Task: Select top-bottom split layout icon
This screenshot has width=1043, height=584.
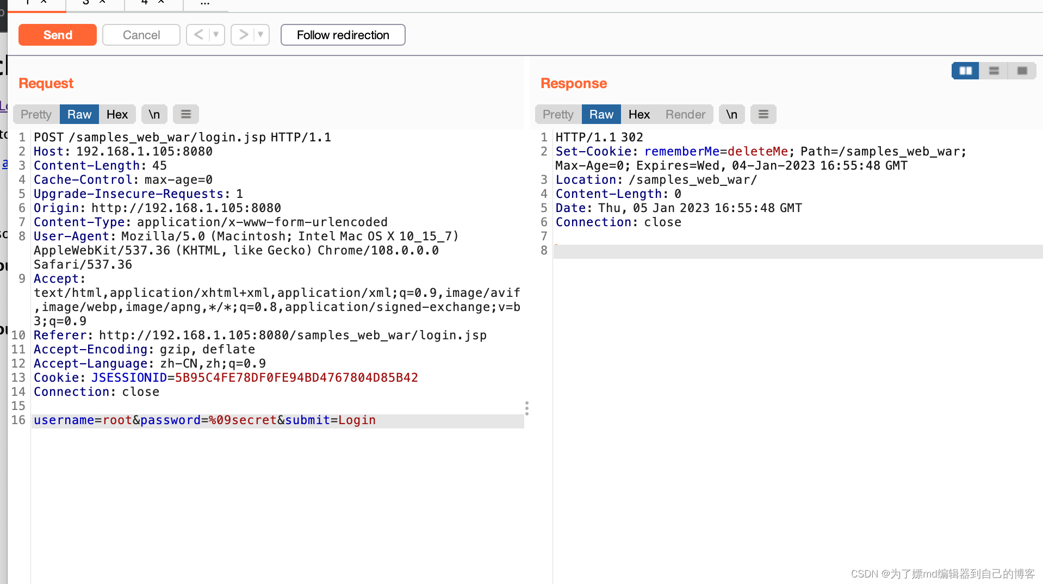Action: coord(994,71)
